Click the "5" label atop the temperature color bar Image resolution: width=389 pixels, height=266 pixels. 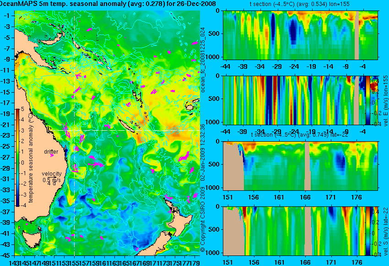click(22, 109)
